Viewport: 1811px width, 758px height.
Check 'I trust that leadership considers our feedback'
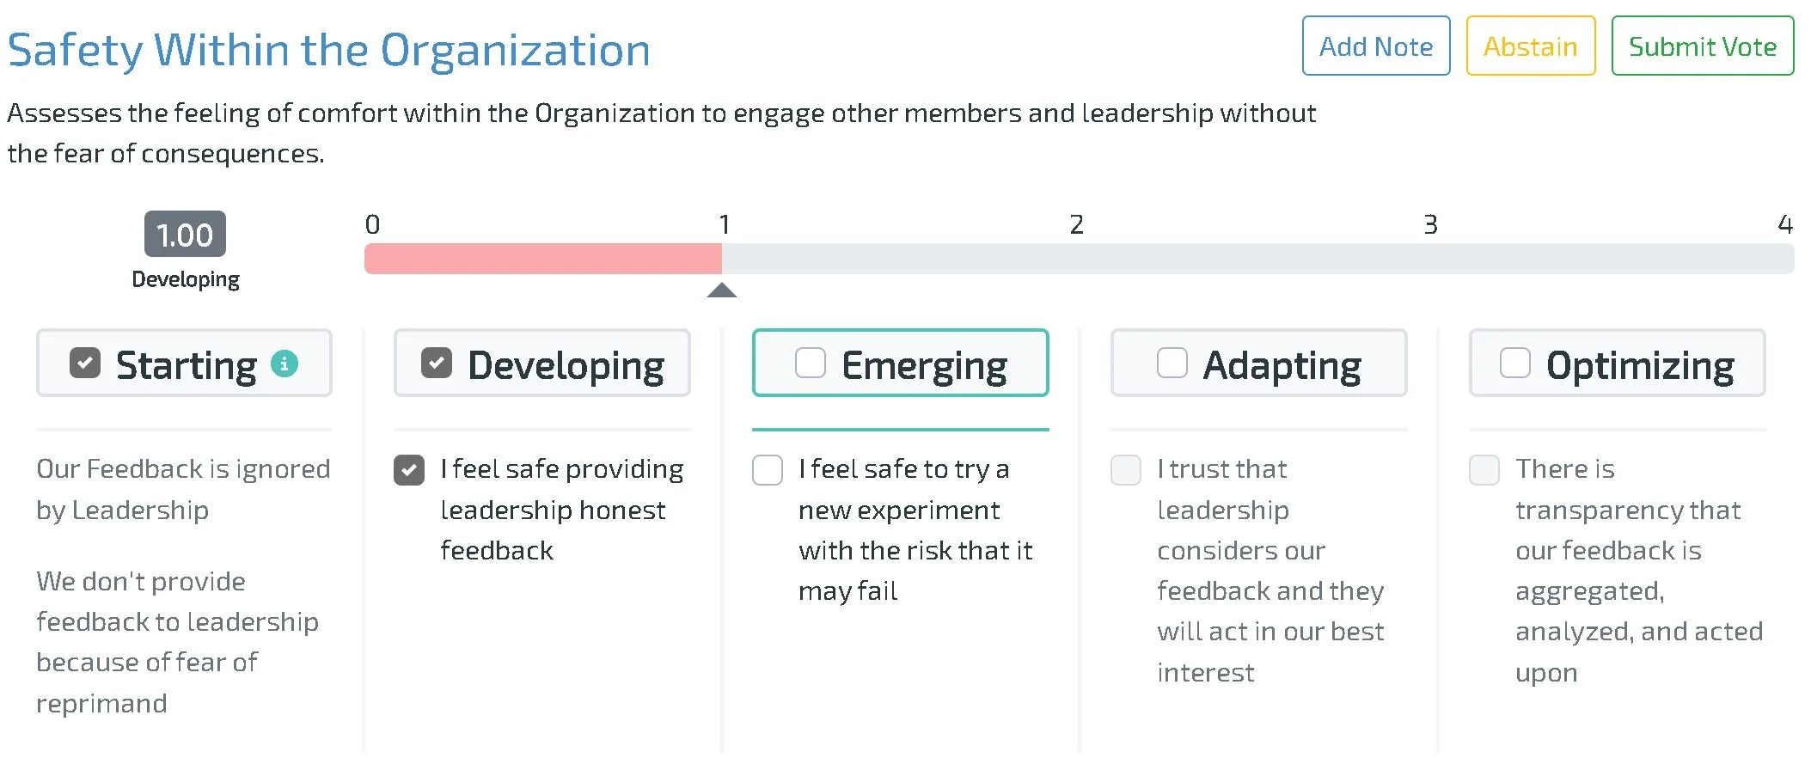tap(1126, 470)
